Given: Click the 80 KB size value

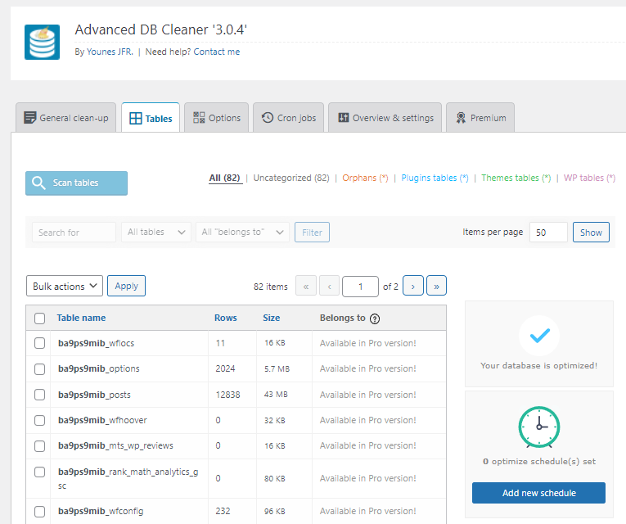Looking at the screenshot, I should tap(274, 478).
